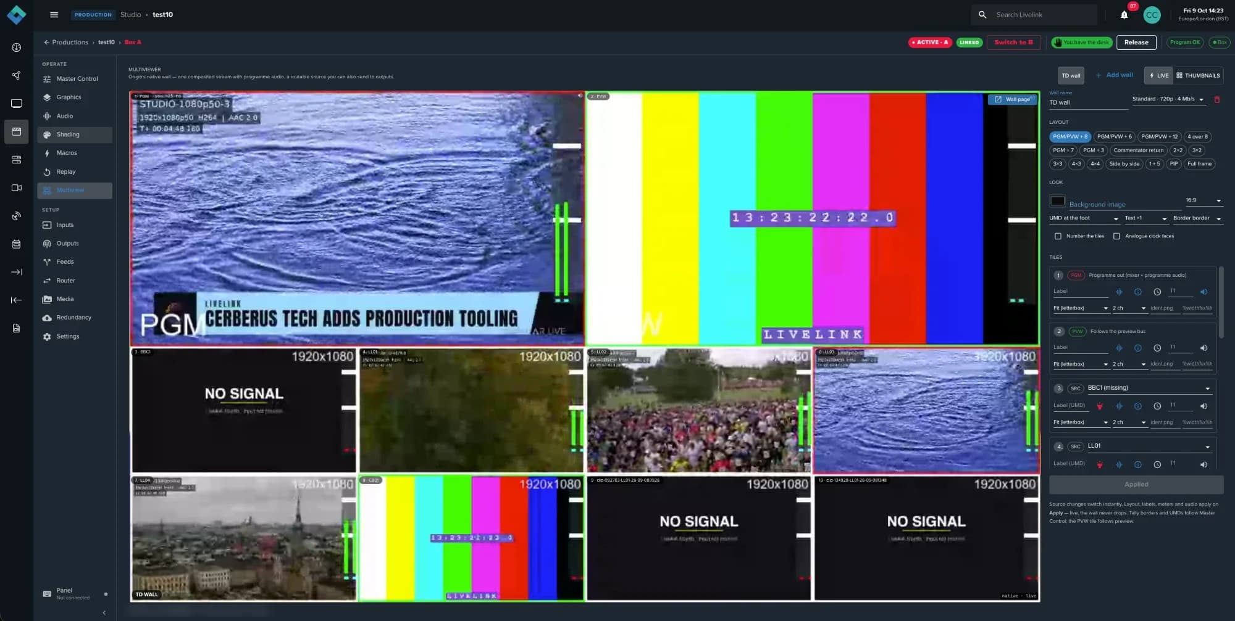This screenshot has height=621, width=1235.
Task: Go back via Productions arrow
Action: (46, 42)
